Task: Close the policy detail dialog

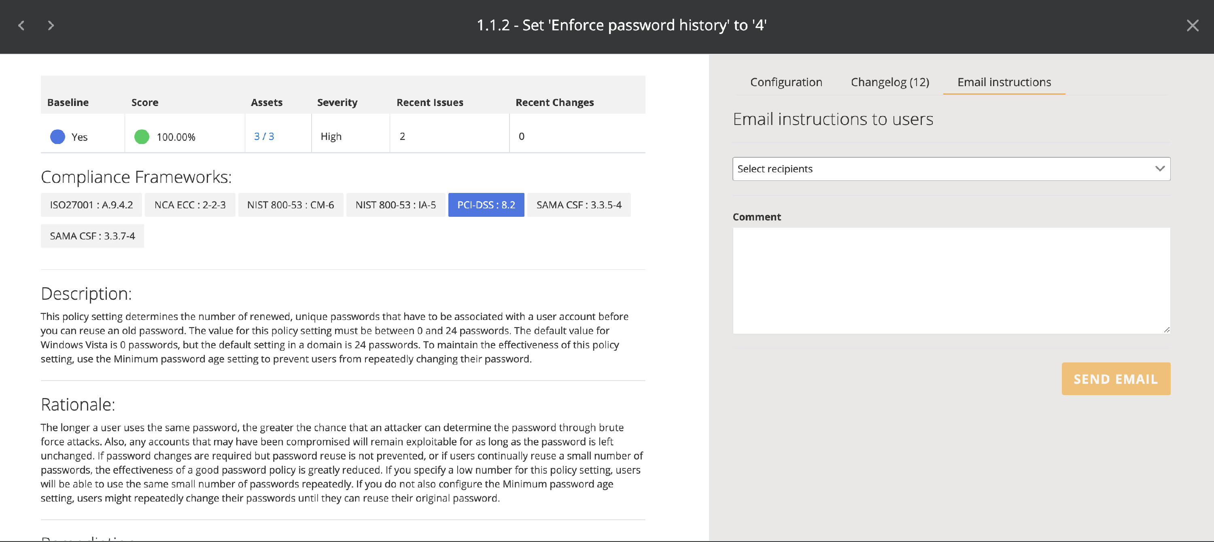Action: point(1192,25)
